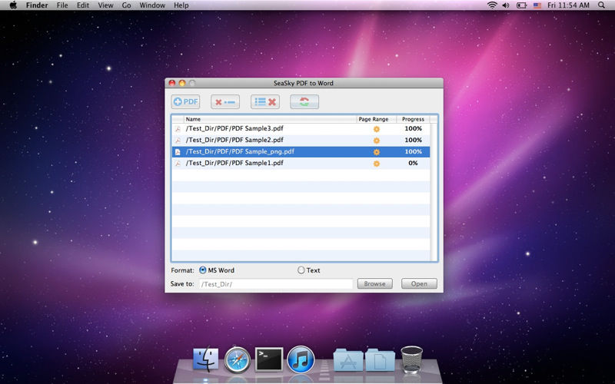Open the Documents folder in the Dock
This screenshot has height=384, width=615.
point(380,359)
